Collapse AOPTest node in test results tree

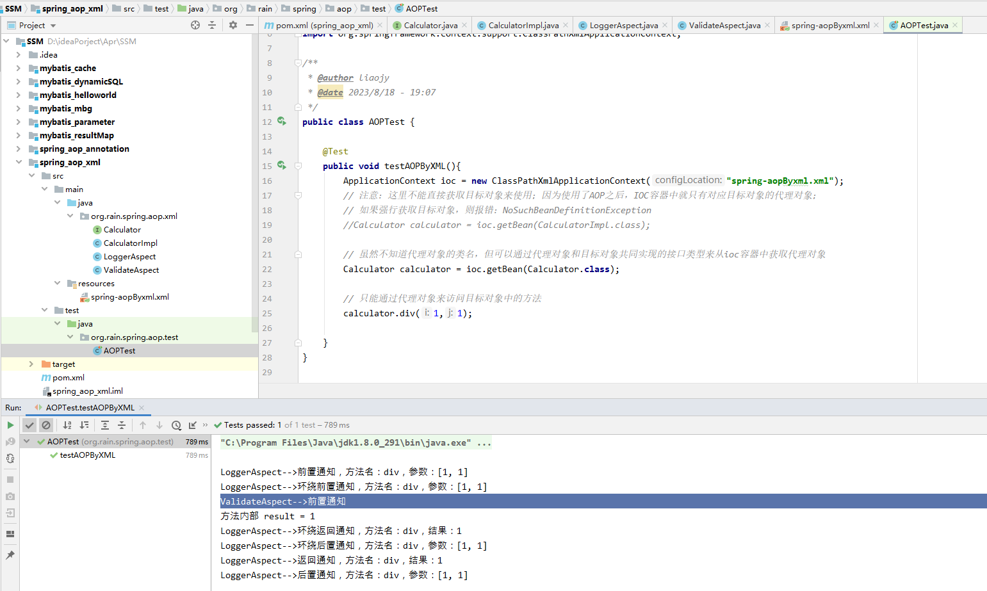(27, 442)
